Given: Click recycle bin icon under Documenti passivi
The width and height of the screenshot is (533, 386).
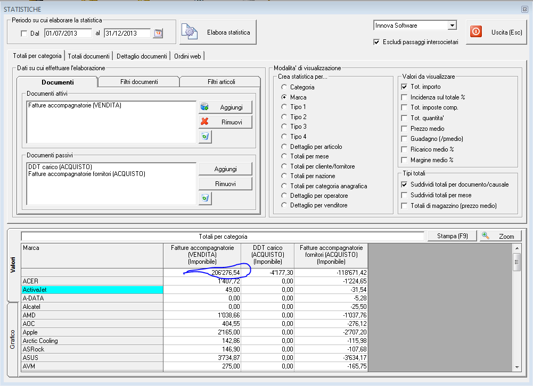Looking at the screenshot, I should (x=205, y=198).
